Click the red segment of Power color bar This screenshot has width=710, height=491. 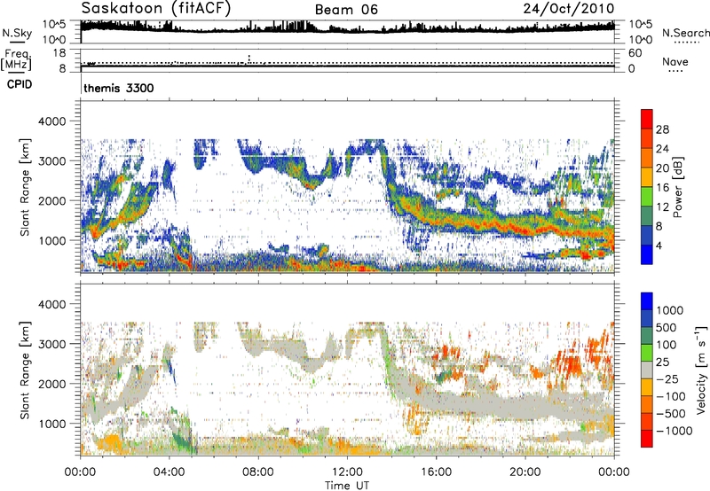(647, 119)
